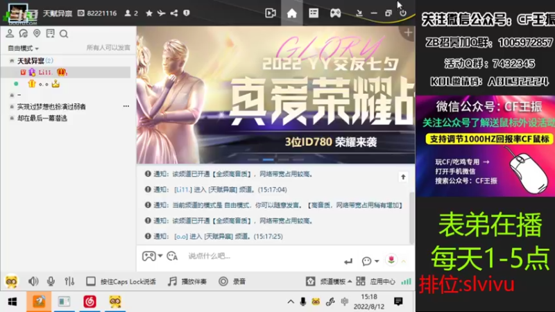Click the network signal strength bars
The width and height of the screenshot is (555, 312).
pyautogui.click(x=406, y=281)
